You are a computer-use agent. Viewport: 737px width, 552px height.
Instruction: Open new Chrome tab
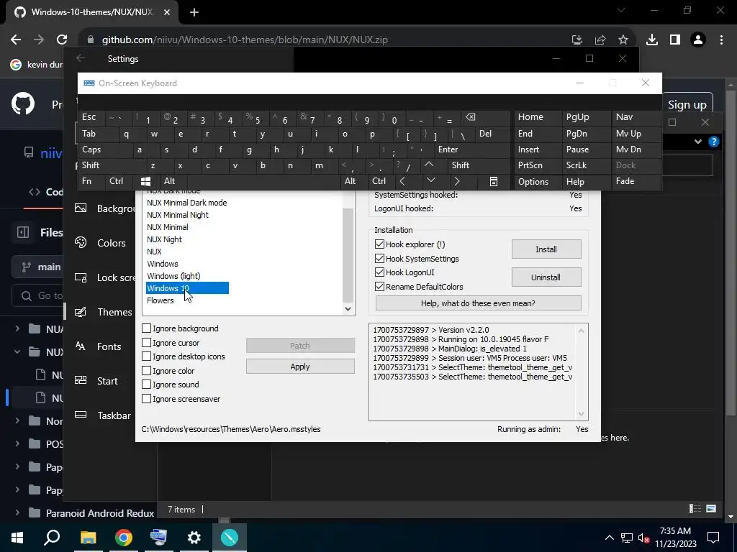[x=194, y=12]
